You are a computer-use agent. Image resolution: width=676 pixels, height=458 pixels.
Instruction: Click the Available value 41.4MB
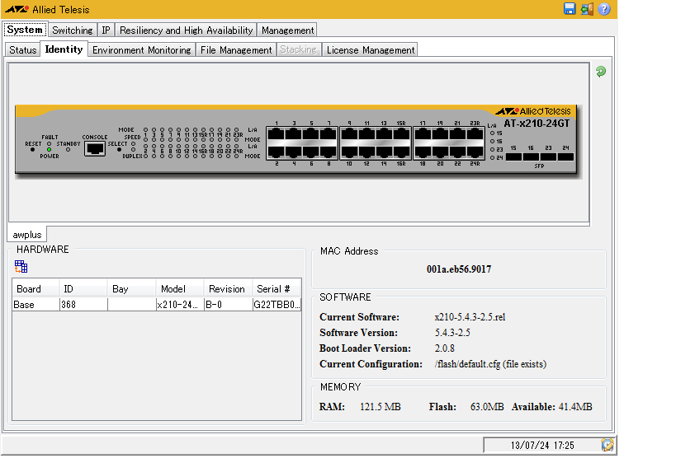point(575,406)
